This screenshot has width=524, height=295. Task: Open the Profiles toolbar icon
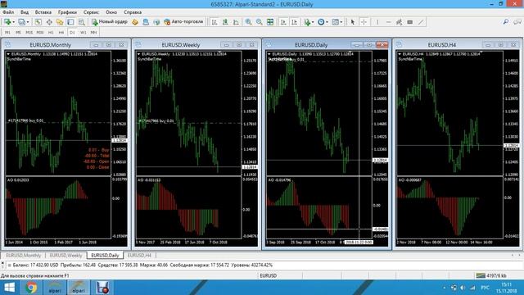(x=21, y=22)
